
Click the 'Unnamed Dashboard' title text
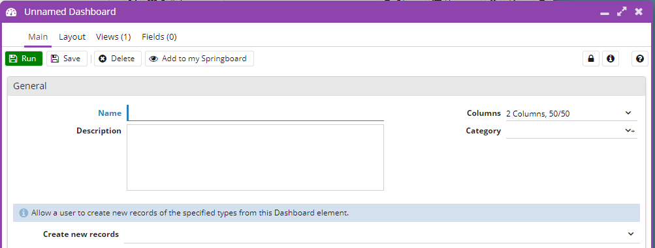pyautogui.click(x=70, y=12)
